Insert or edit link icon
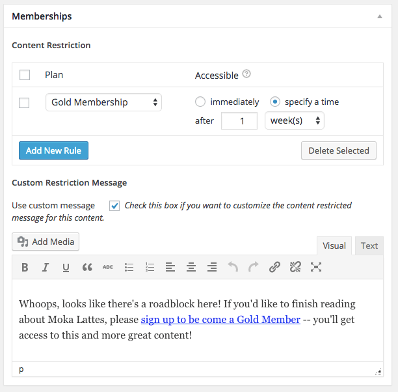This screenshot has width=398, height=392. 274,267
